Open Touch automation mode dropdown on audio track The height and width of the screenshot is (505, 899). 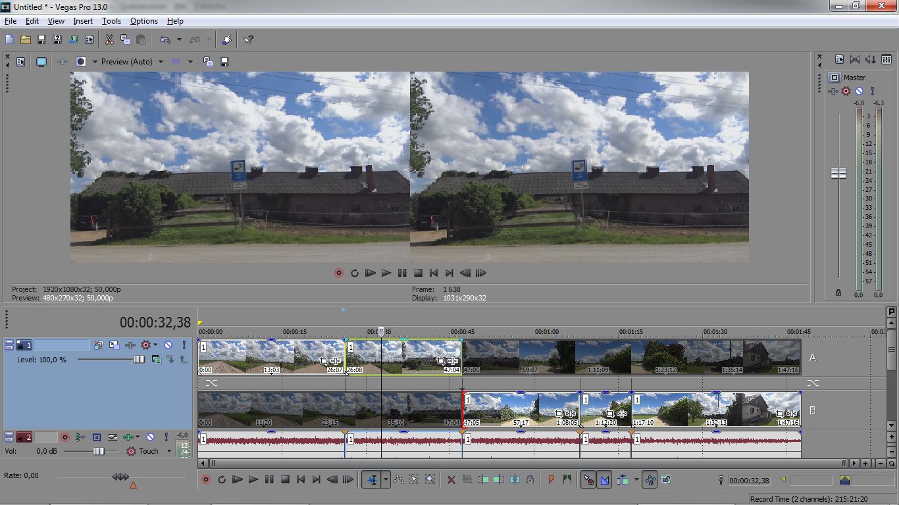168,451
